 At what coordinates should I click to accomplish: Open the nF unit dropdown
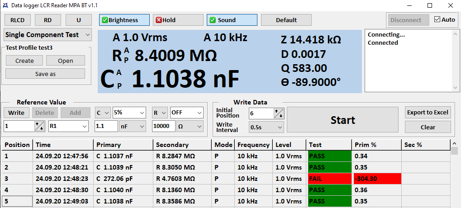(x=133, y=126)
